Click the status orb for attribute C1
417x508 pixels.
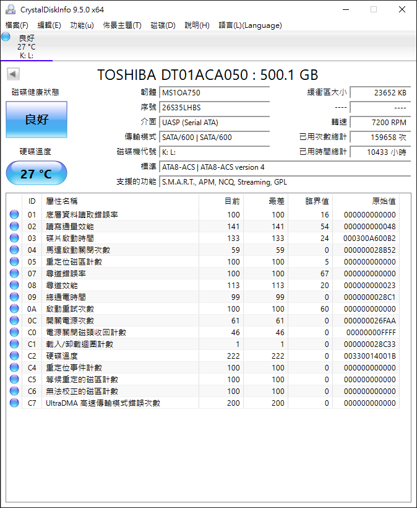click(x=14, y=344)
